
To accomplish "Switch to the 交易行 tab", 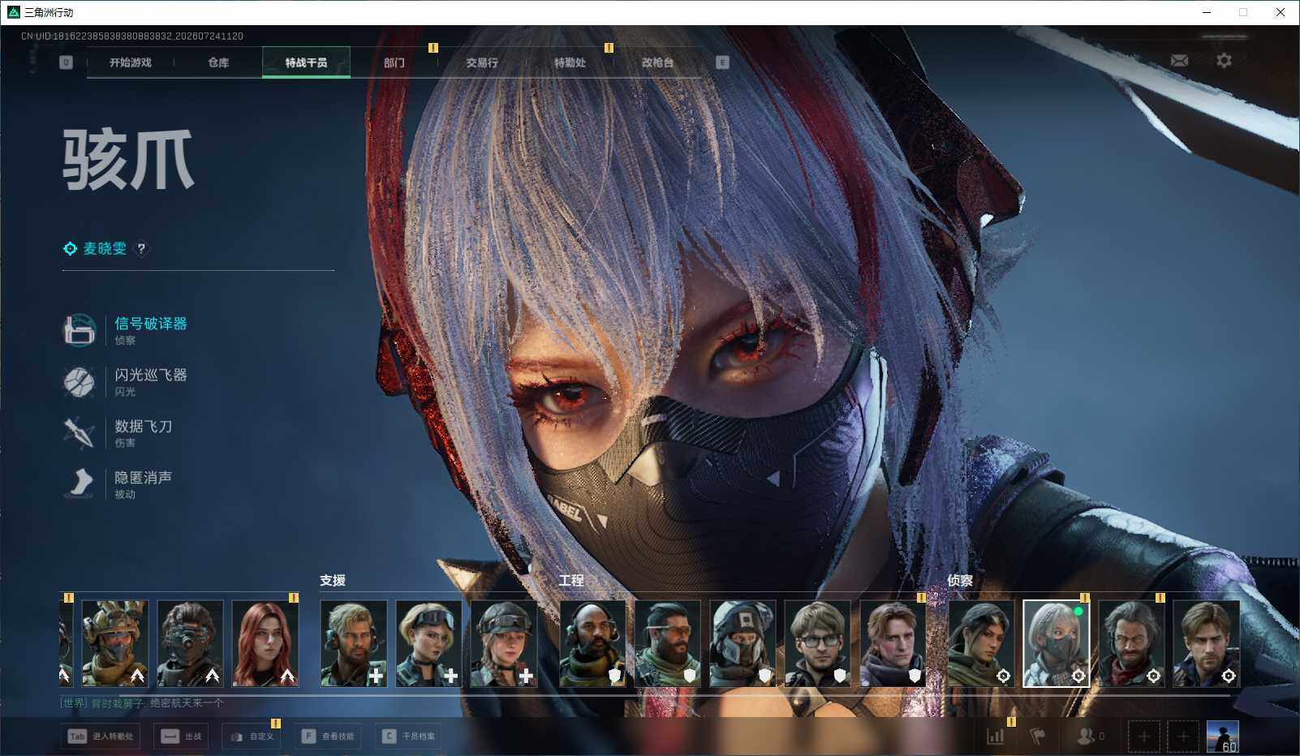I will (482, 62).
